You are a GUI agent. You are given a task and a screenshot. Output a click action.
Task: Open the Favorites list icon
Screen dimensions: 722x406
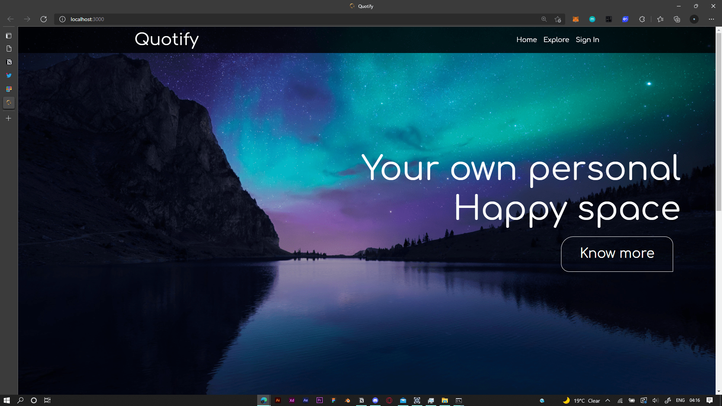(x=660, y=19)
